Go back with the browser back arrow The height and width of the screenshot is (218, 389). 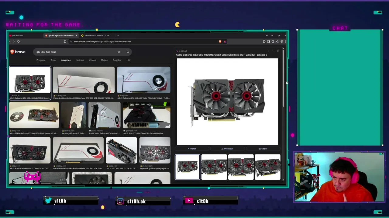click(x=10, y=41)
